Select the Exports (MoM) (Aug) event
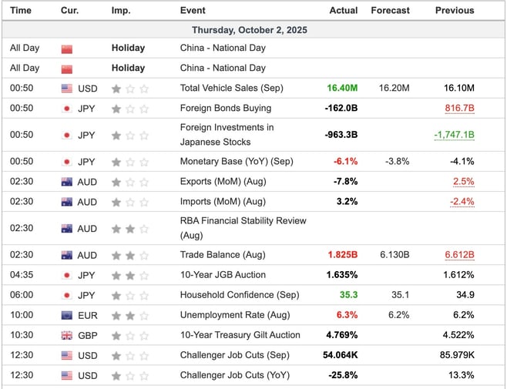 [x=223, y=182]
